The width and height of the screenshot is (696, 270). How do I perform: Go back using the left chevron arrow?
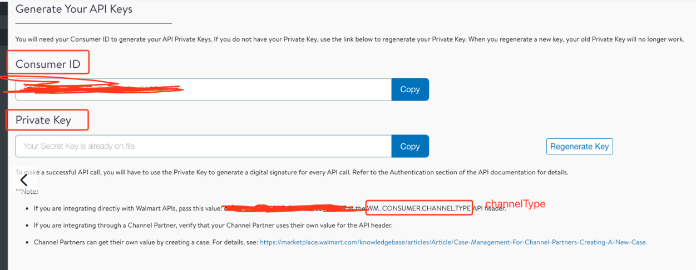click(23, 180)
